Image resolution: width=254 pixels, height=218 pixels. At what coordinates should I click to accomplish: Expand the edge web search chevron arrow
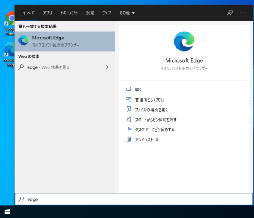tap(107, 67)
